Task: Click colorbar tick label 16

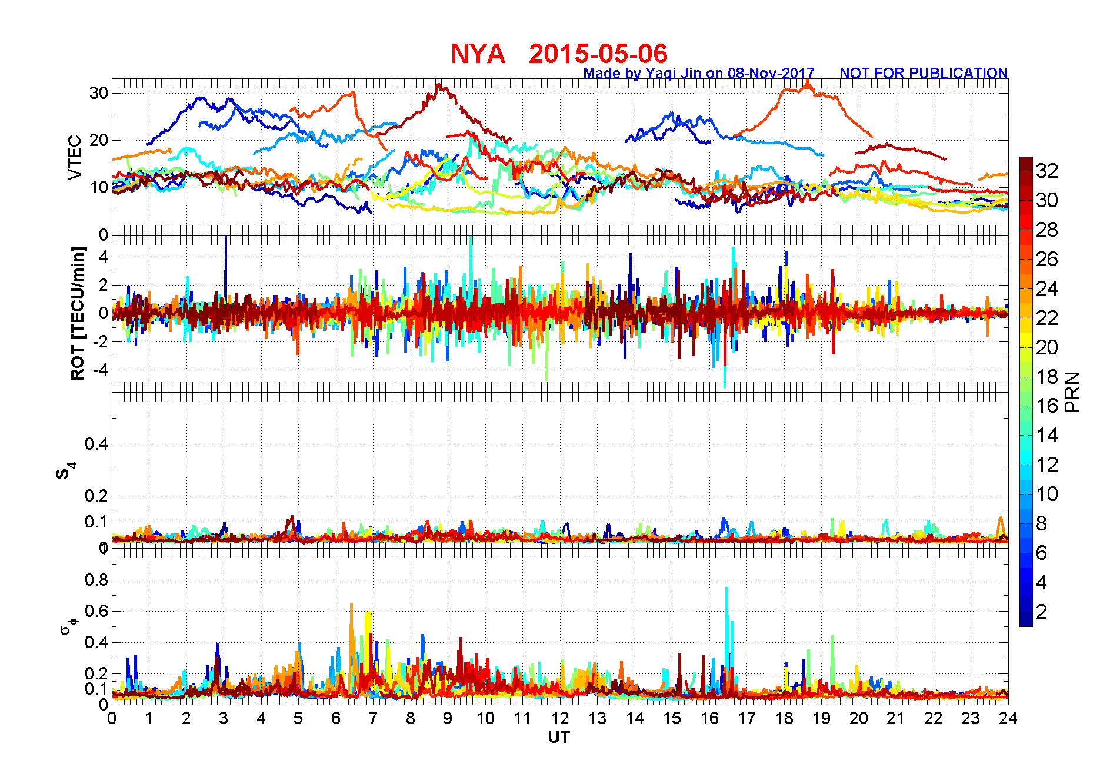Action: click(x=1047, y=406)
